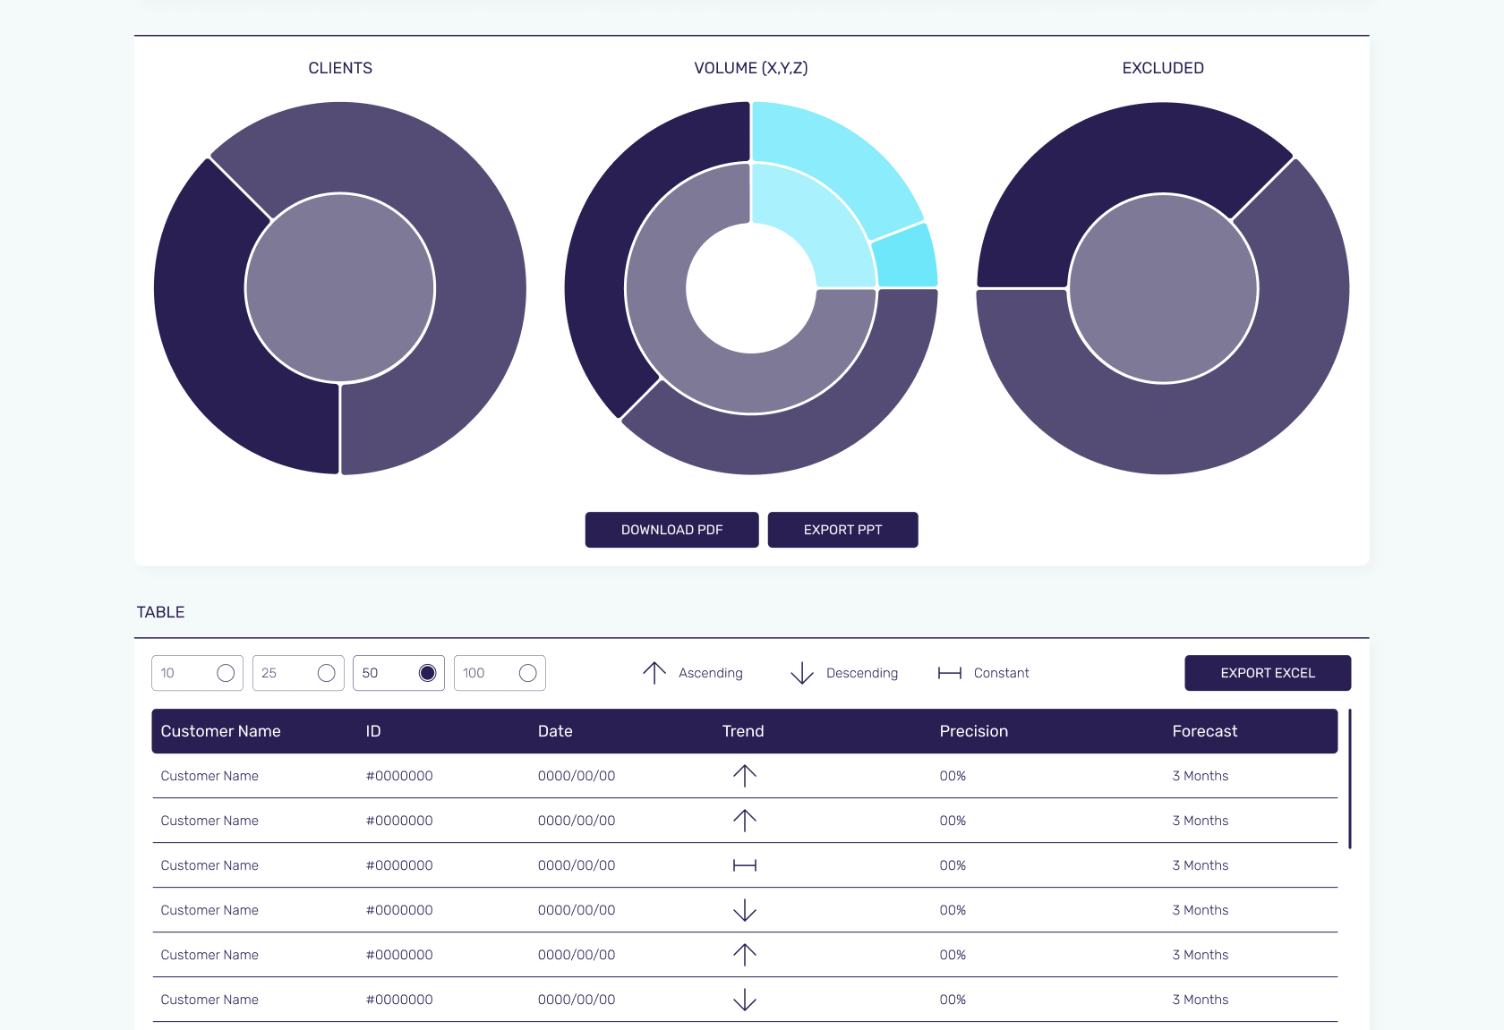Viewport: 1504px width, 1030px height.
Task: Click 3 Months forecast in first row
Action: click(x=1201, y=776)
